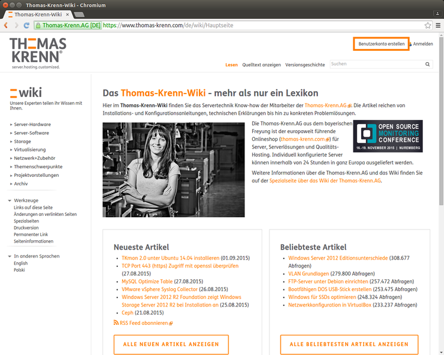This screenshot has height=355, width=444.
Task: Click Permanenter Link tool
Action: pos(31,234)
